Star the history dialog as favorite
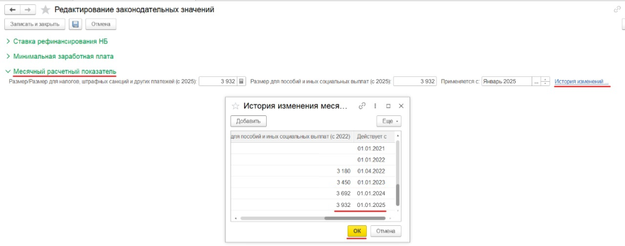The height and width of the screenshot is (246, 625). pyautogui.click(x=235, y=106)
